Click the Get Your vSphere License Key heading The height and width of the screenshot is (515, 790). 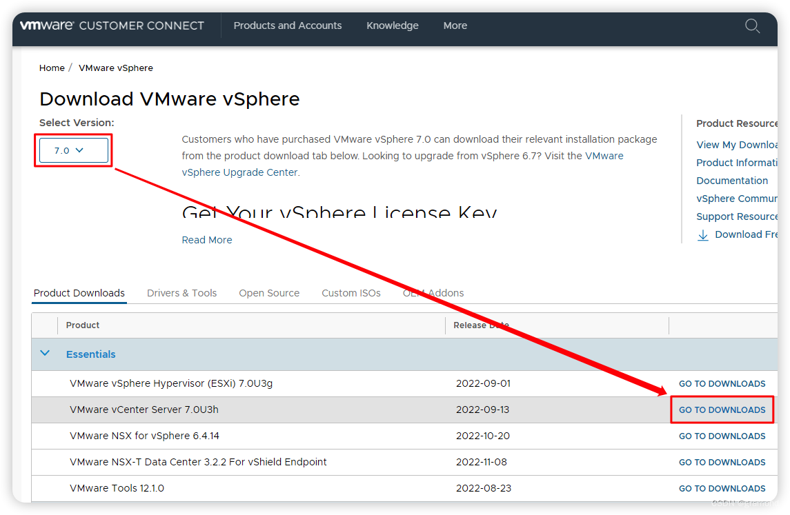[x=339, y=212]
